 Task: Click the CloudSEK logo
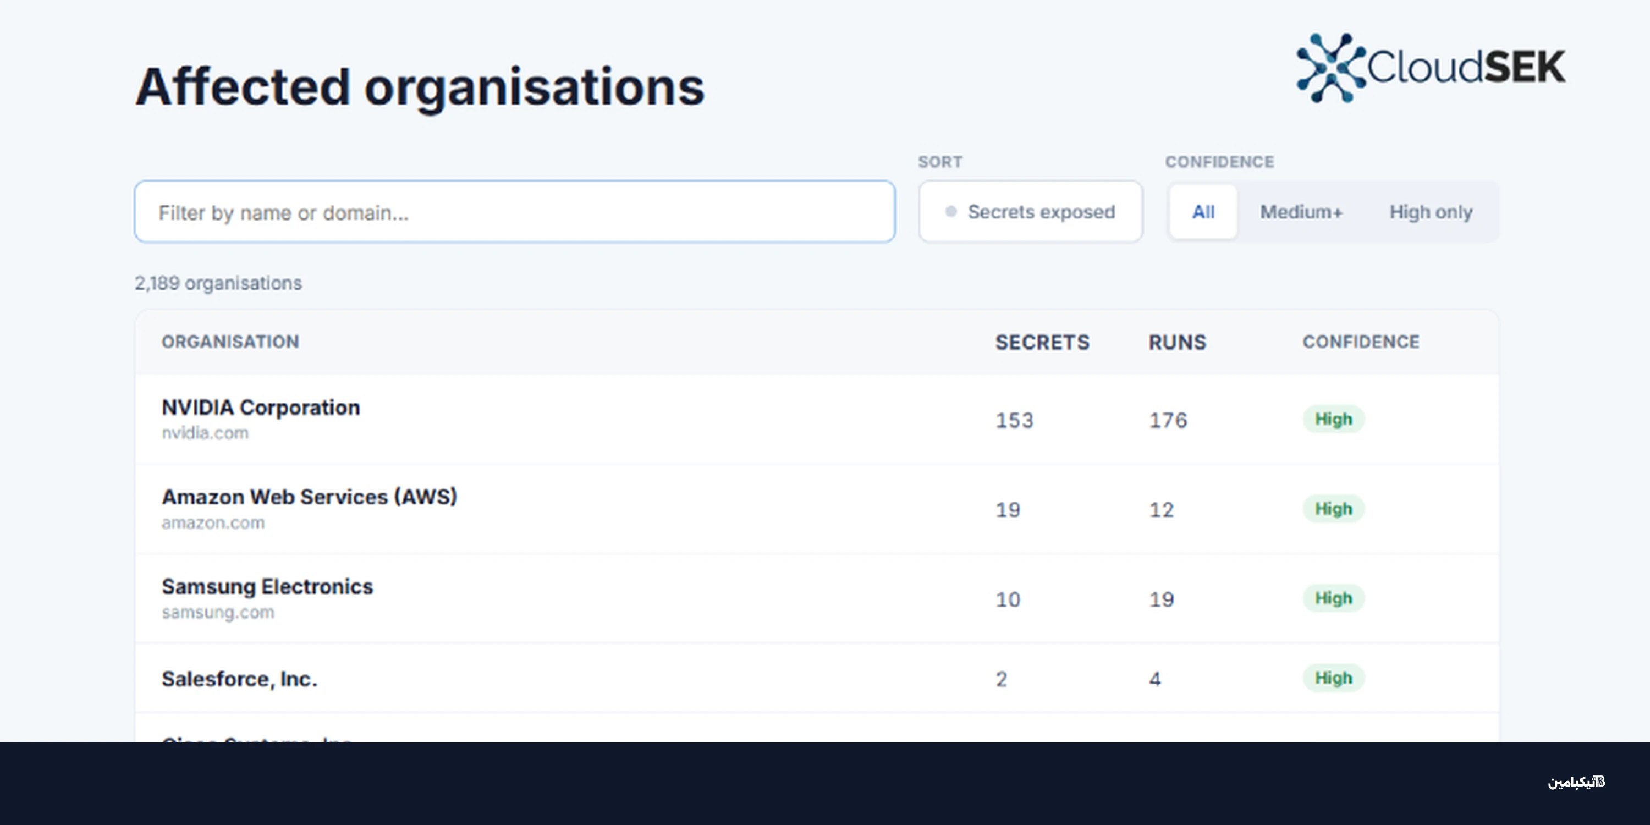[1431, 67]
